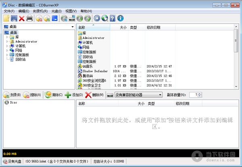Click the top toolbar disc icon with green check
This screenshot has height=167, width=242.
(47, 19)
